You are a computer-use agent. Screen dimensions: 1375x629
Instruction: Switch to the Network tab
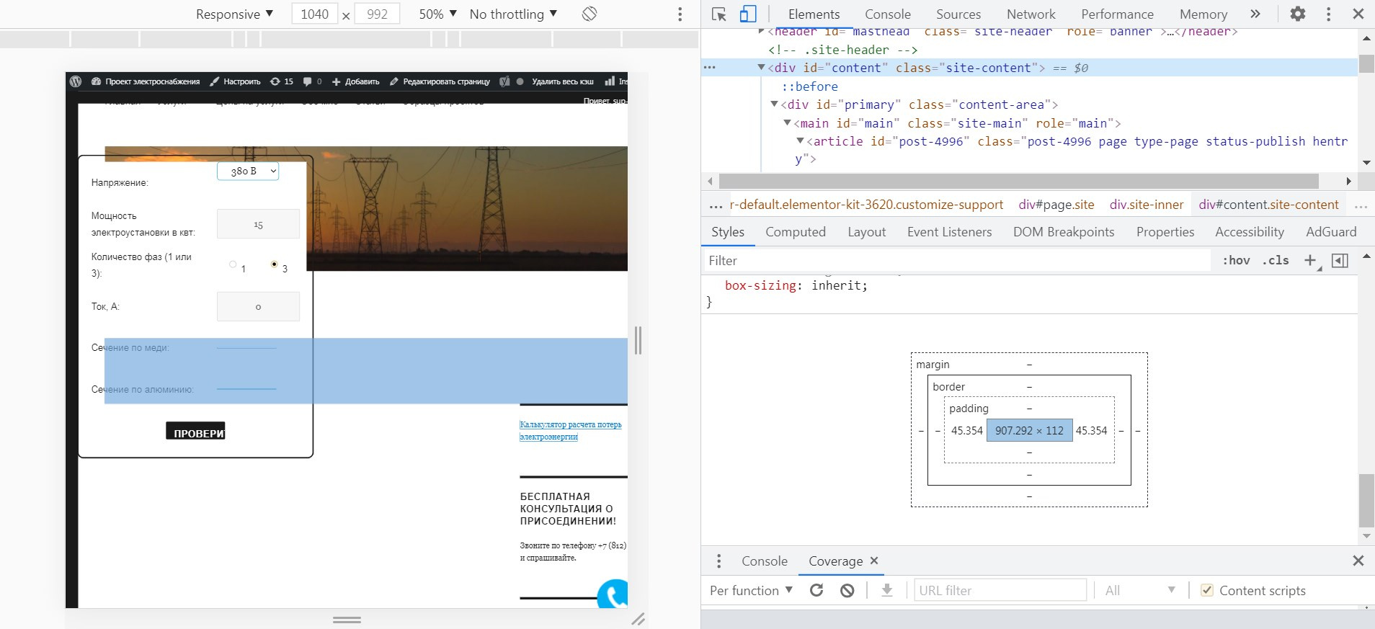click(x=1031, y=14)
